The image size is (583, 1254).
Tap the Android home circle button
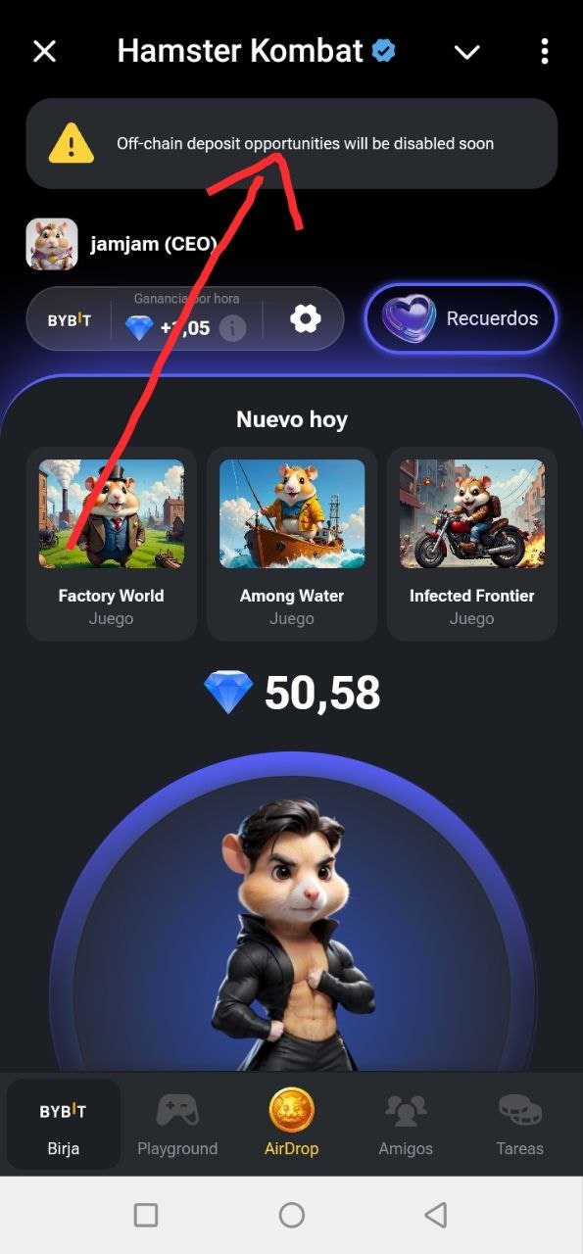tap(292, 1216)
